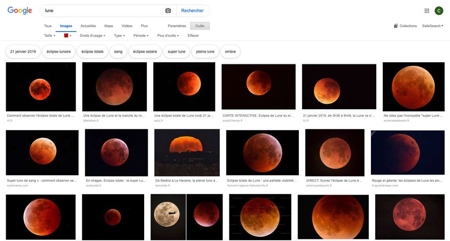
Task: Open the Collections bookmark
Action: pos(405,26)
